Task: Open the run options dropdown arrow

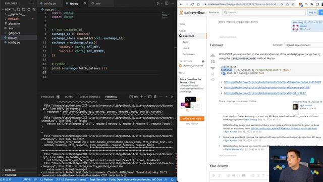Action: coord(161,4)
